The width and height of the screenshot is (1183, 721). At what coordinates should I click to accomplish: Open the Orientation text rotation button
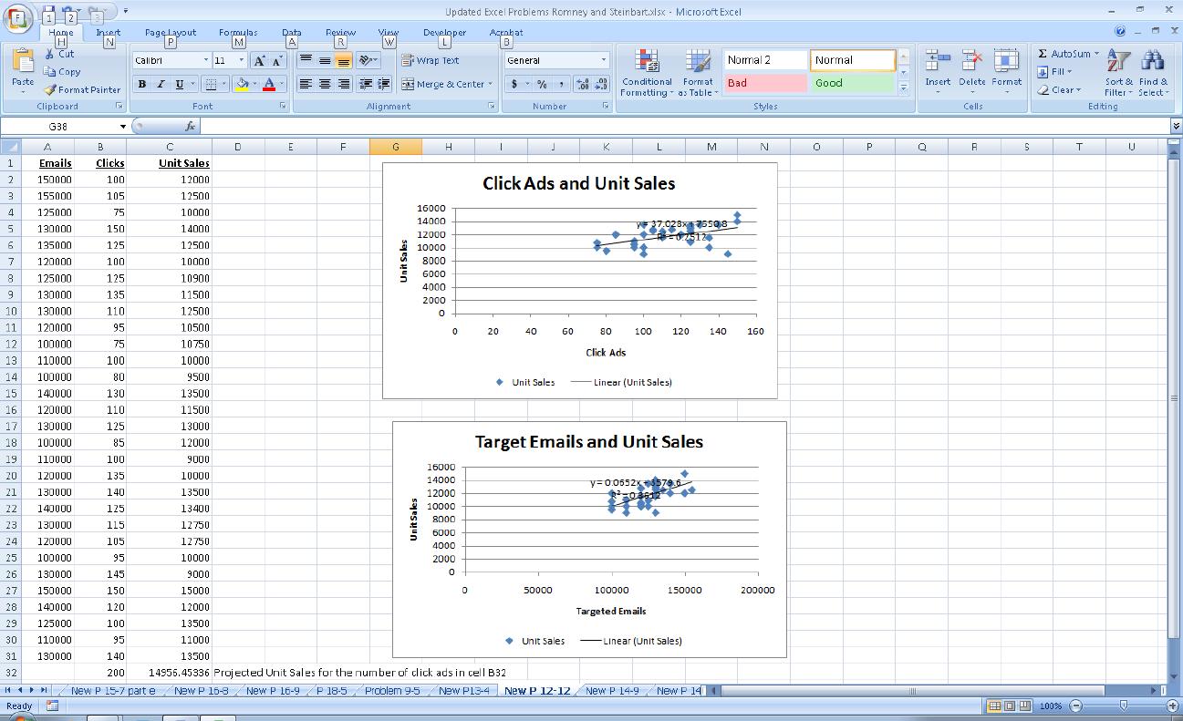coord(368,60)
